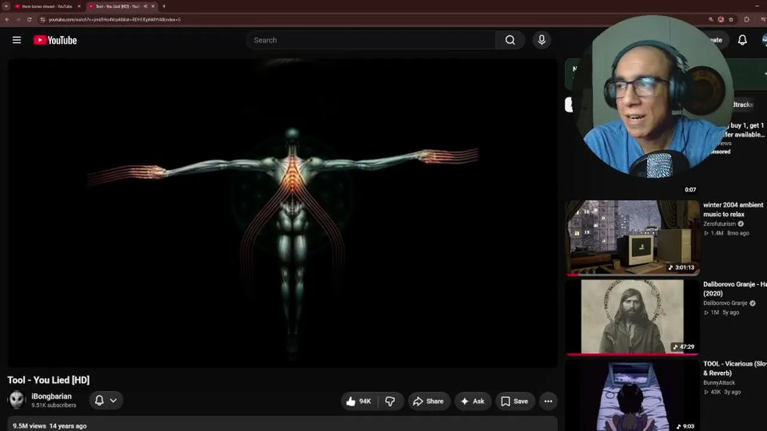Open the YouTube notifications bell
This screenshot has width=767, height=431.
tap(742, 40)
